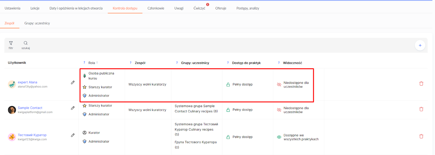Click star icon in expert Alana's row

(85, 87)
